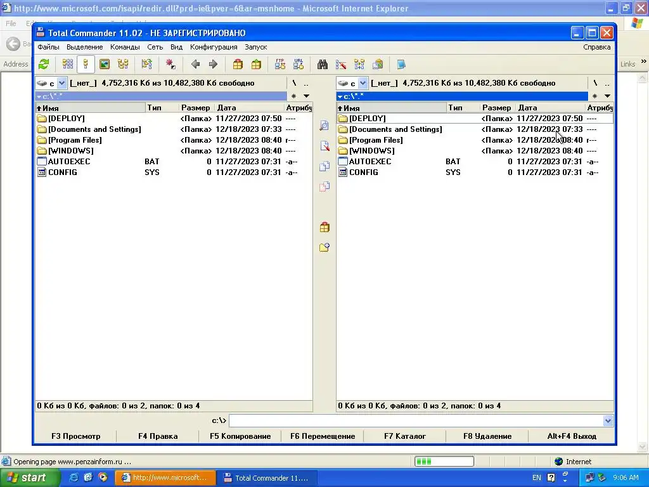Click the copy names to clipboard icon
The width and height of the screenshot is (649, 487).
[x=378, y=64]
